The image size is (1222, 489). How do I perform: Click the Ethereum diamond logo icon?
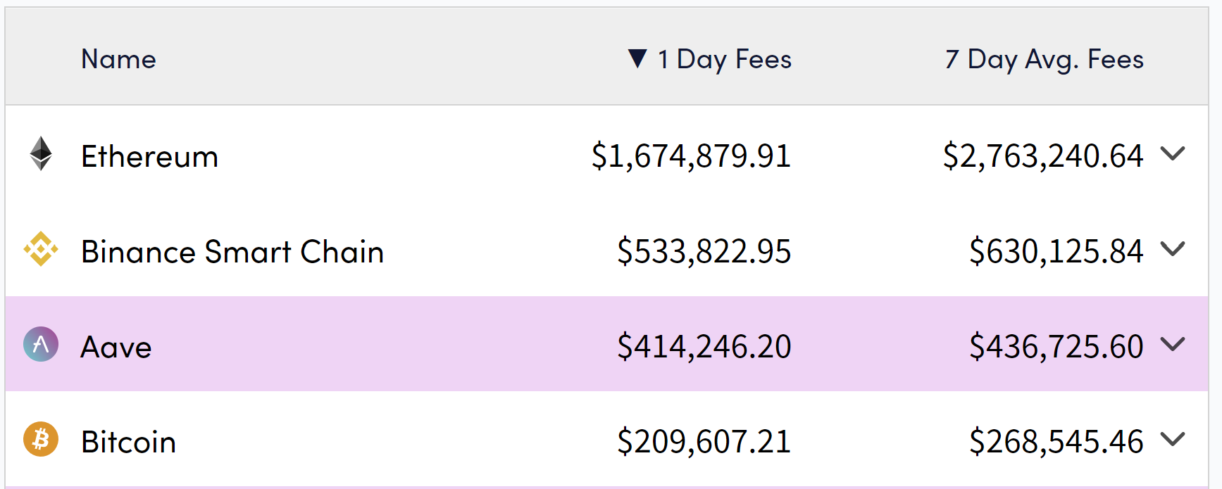coord(41,153)
